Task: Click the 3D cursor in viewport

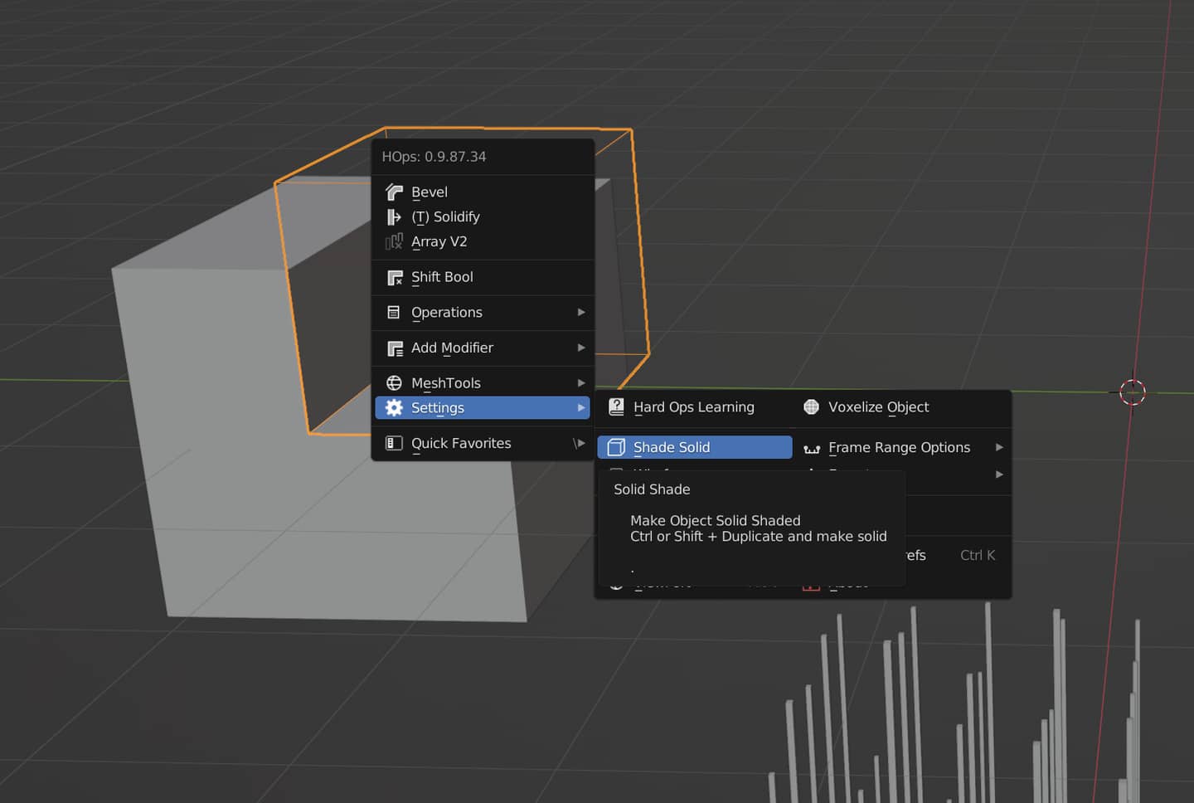Action: tap(1133, 392)
